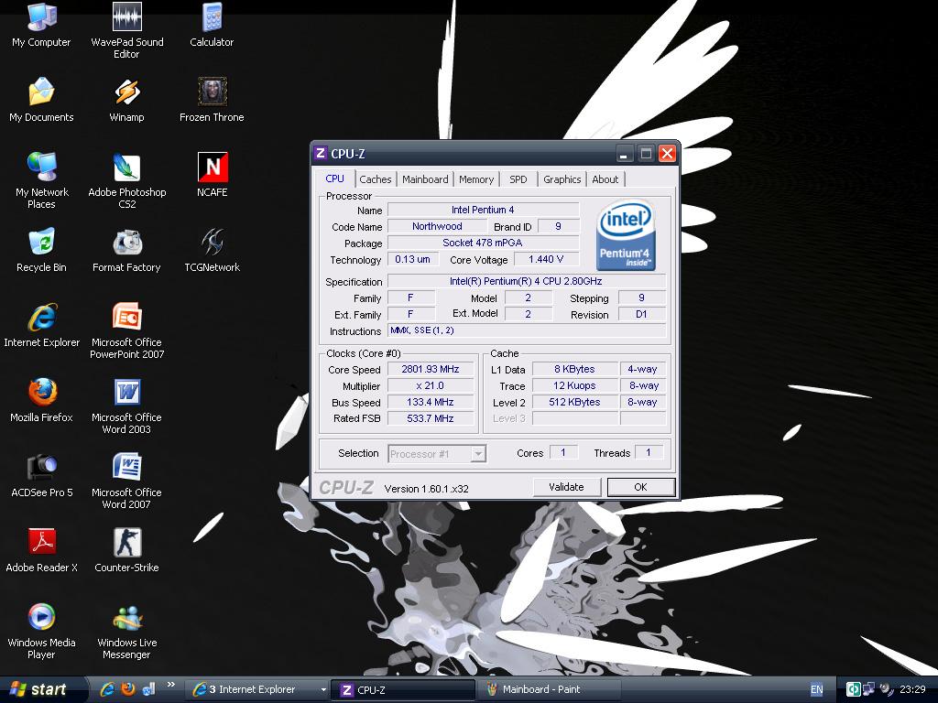The width and height of the screenshot is (938, 703).
Task: Select the Microsoft Office PowerPoint 2007 icon
Action: click(126, 330)
